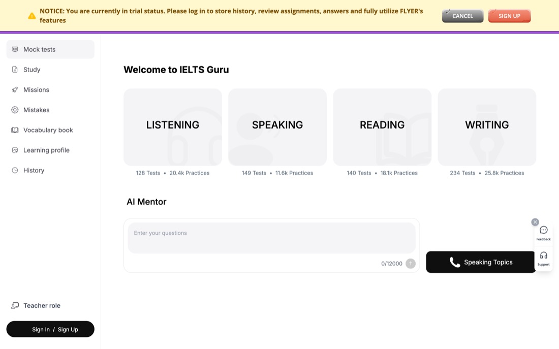Click the trial status NOTICE message
Image resolution: width=559 pixels, height=349 pixels.
coord(231,16)
